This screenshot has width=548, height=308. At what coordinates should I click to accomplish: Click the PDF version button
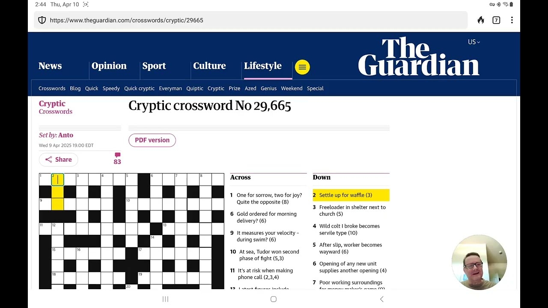(152, 140)
